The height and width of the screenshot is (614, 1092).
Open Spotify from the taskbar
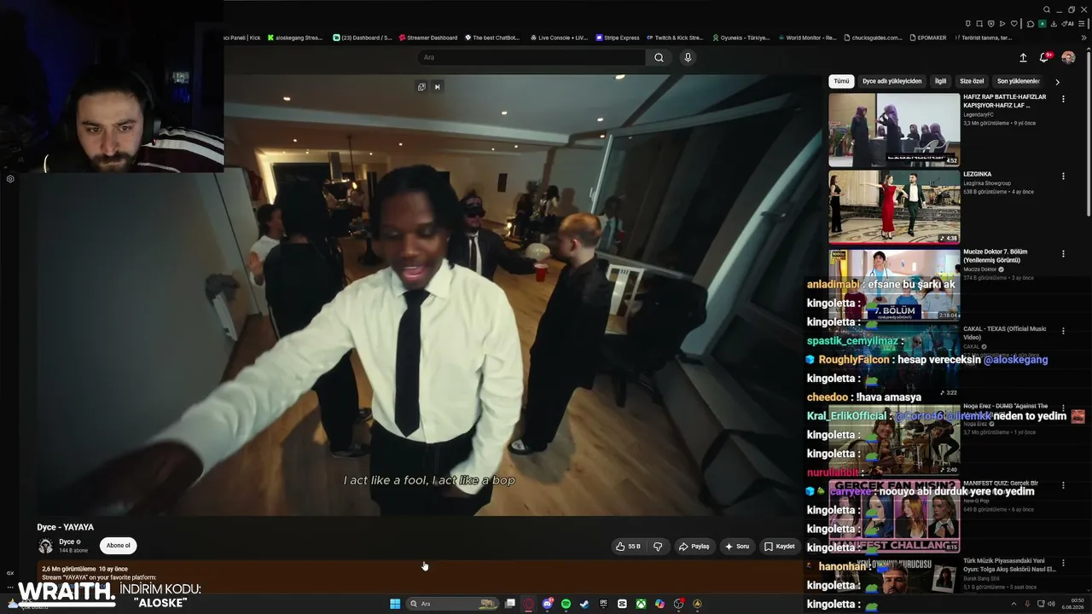566,604
